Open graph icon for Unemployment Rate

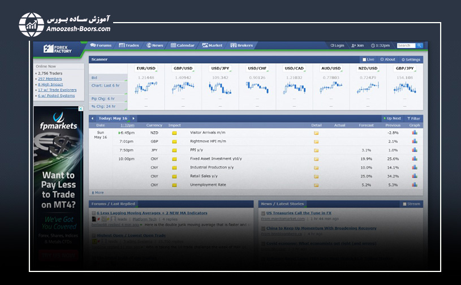(414, 185)
